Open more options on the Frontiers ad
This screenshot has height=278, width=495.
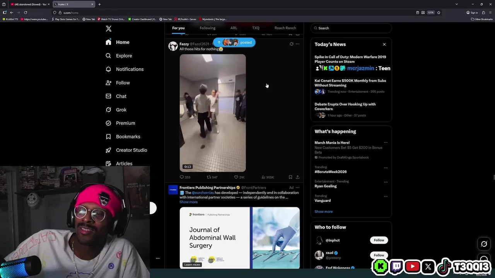[x=297, y=188]
